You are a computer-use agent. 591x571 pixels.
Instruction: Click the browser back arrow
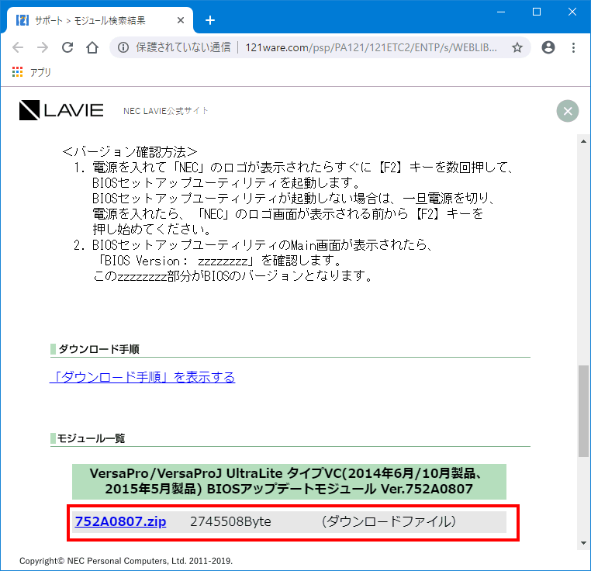pyautogui.click(x=18, y=47)
